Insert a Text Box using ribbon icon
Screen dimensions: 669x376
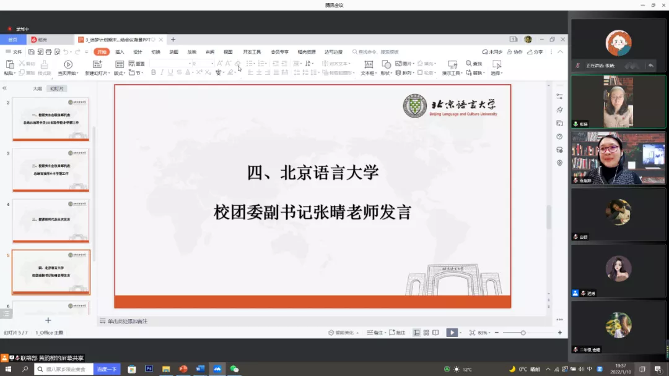369,64
